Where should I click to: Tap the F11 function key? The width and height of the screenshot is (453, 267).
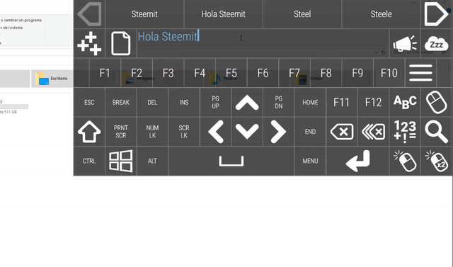coord(341,102)
